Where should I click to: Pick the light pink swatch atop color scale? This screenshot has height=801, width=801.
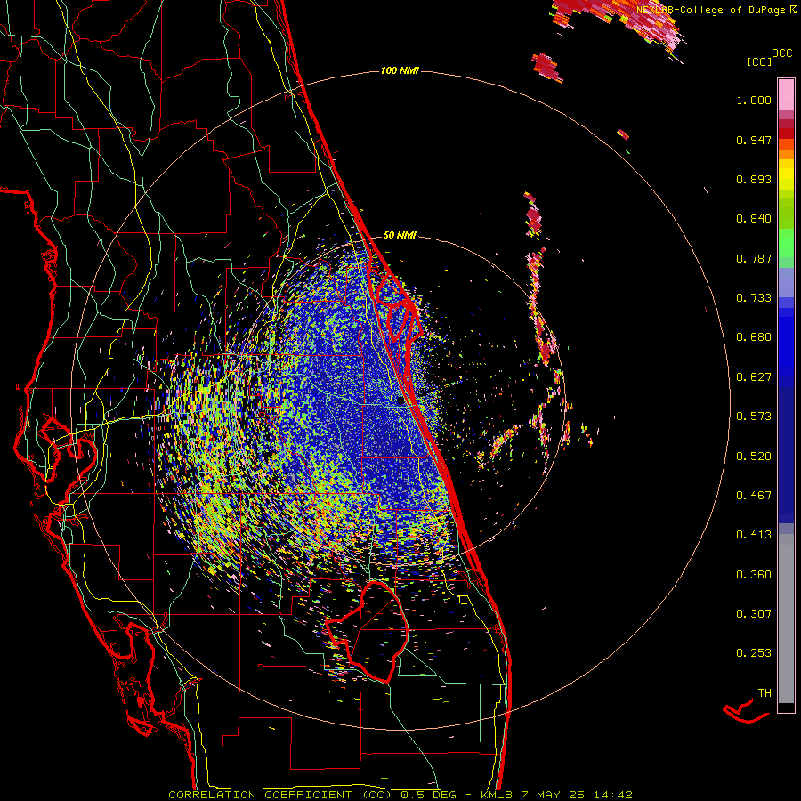click(786, 95)
